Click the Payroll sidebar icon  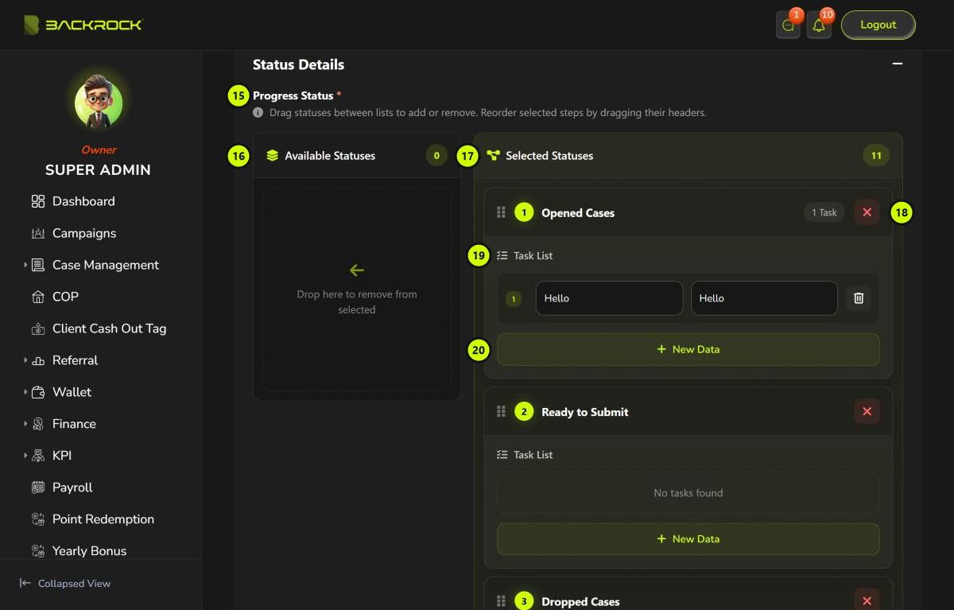(38, 488)
